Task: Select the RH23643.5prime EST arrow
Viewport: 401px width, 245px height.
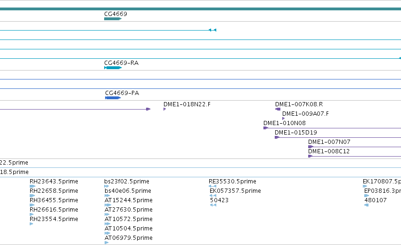Action: (33, 186)
